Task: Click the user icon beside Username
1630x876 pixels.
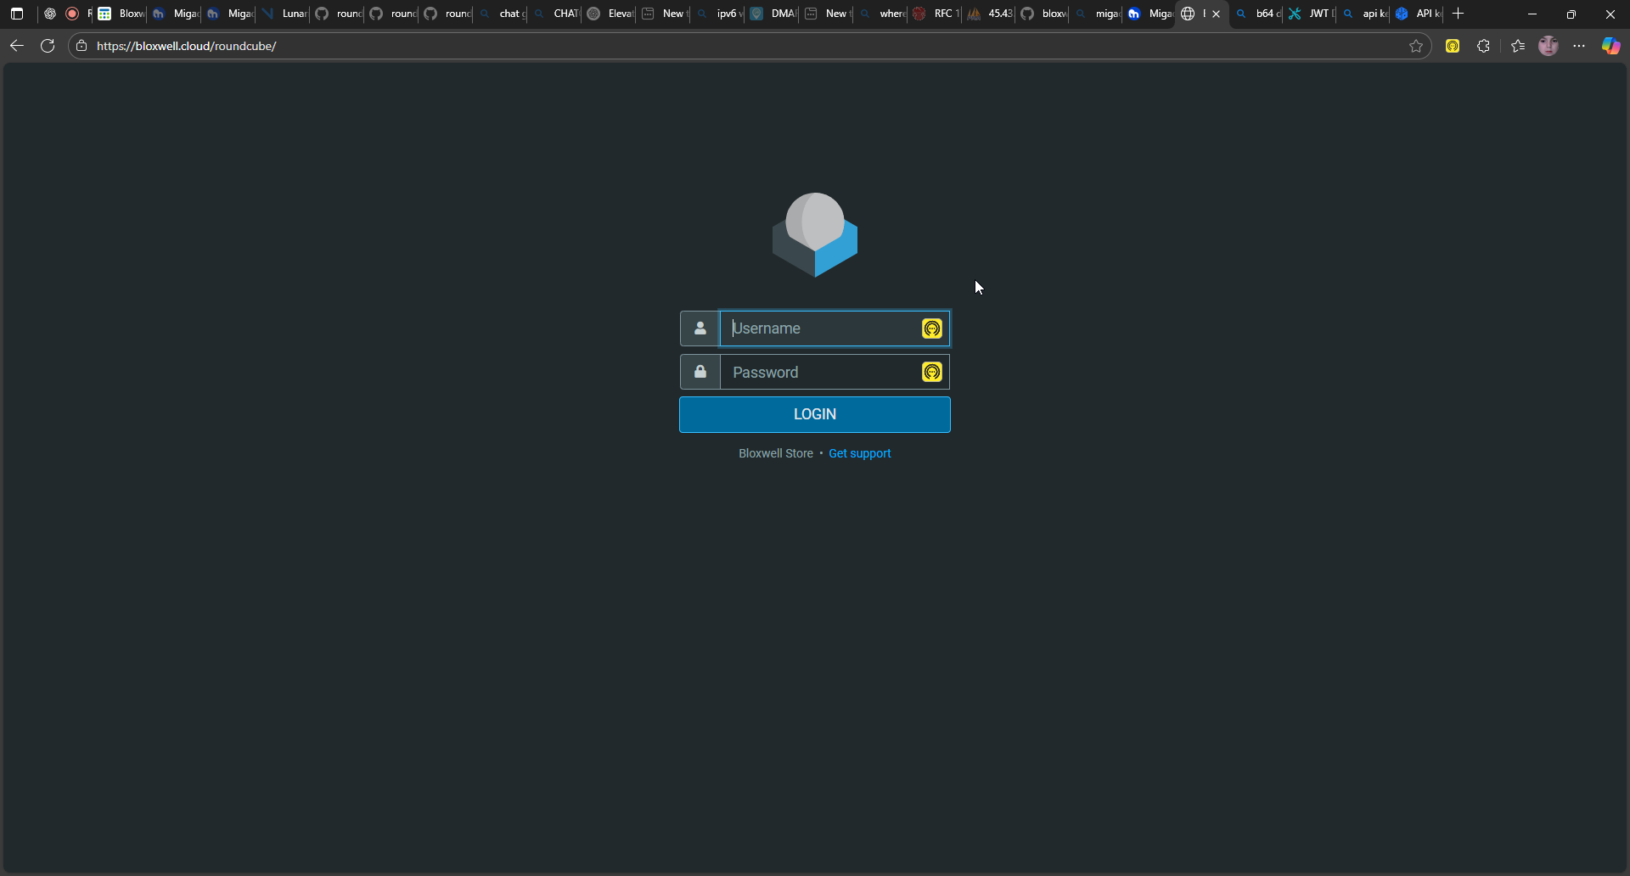Action: tap(700, 328)
